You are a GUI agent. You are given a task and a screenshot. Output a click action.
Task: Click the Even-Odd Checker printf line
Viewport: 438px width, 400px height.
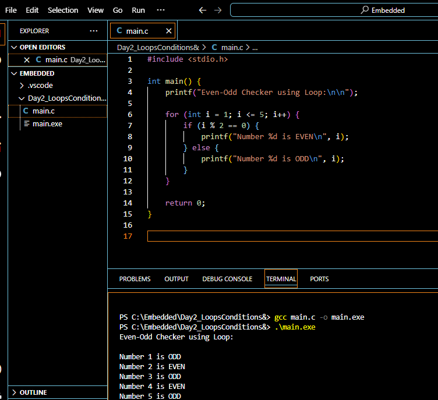[261, 93]
